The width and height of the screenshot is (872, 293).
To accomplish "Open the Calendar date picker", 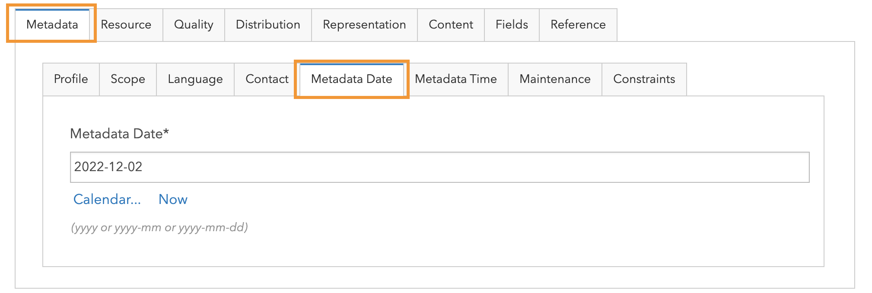I will click(107, 199).
